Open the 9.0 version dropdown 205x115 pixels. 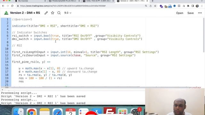(x=68, y=13)
